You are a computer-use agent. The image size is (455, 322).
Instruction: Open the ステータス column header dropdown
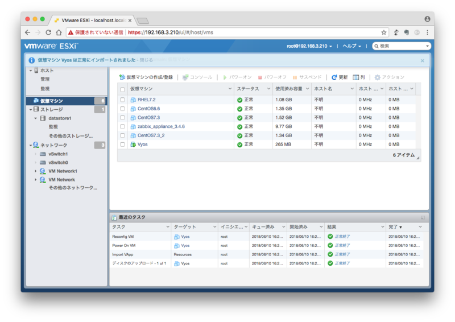268,89
